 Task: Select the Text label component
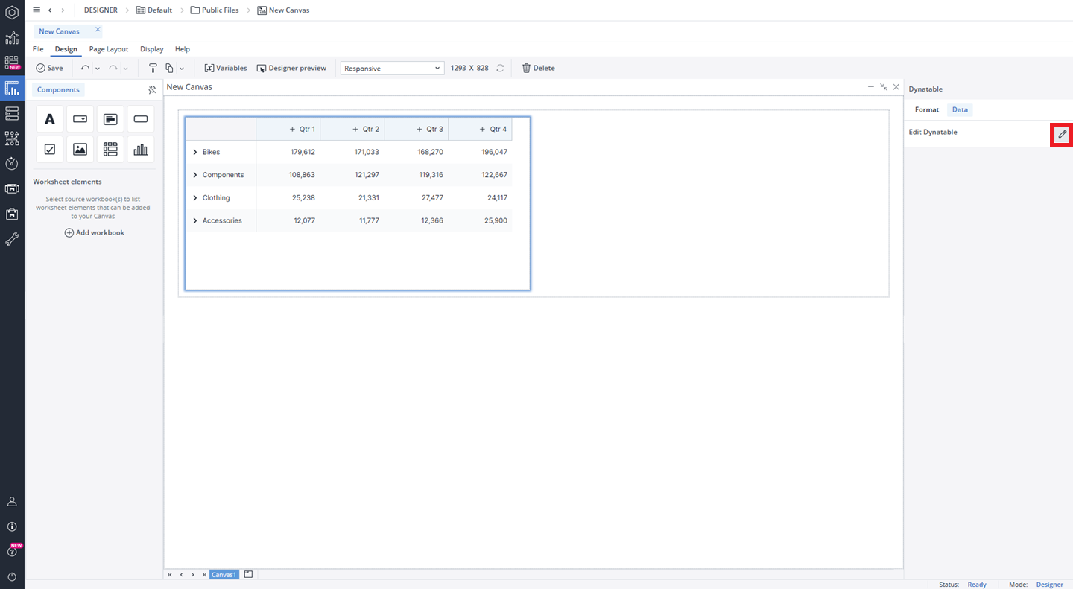coord(50,119)
